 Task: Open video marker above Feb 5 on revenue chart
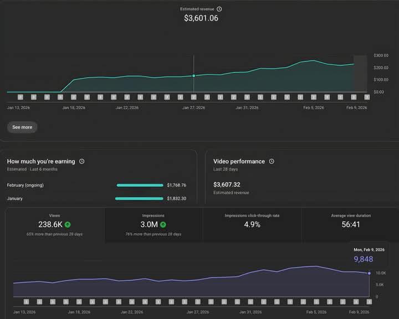(x=313, y=97)
